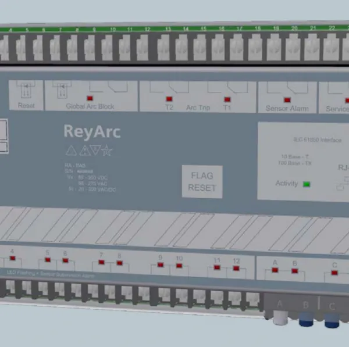Click the 100 Base - TX text
This screenshot has height=347, width=349.
[x=295, y=163]
